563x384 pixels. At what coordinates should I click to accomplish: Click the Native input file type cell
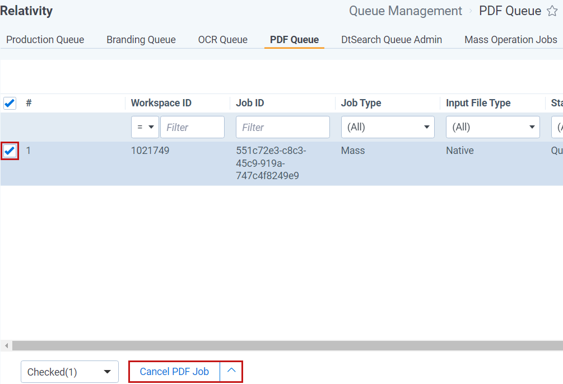(x=460, y=151)
